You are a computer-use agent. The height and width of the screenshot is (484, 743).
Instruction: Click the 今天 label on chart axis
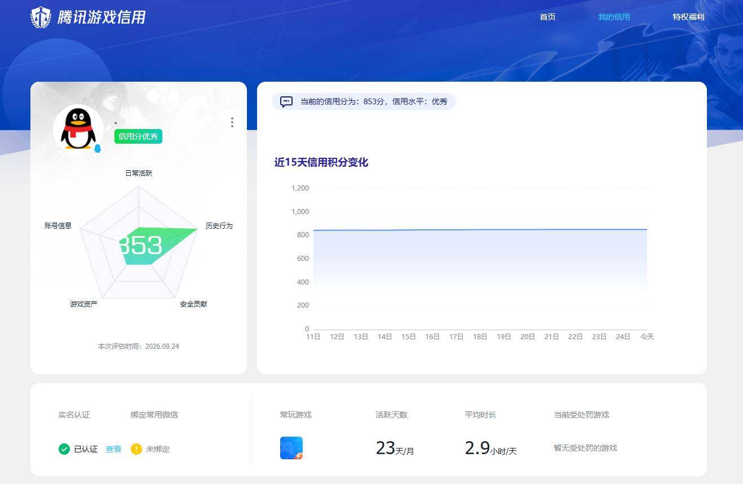pos(647,336)
